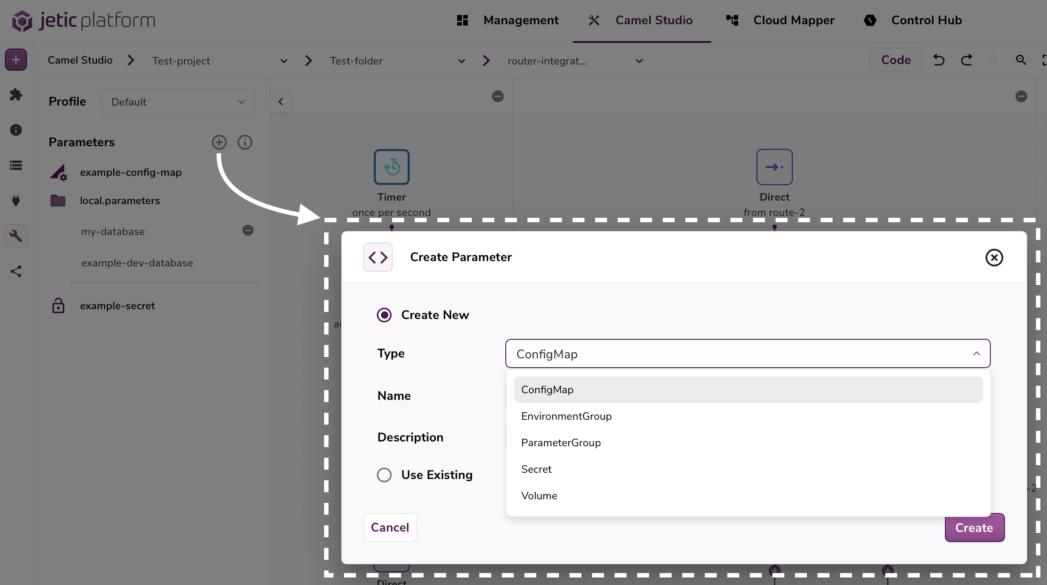The height and width of the screenshot is (585, 1047).
Task: Choose EnvironmentGroup from the type list
Action: [748, 416]
